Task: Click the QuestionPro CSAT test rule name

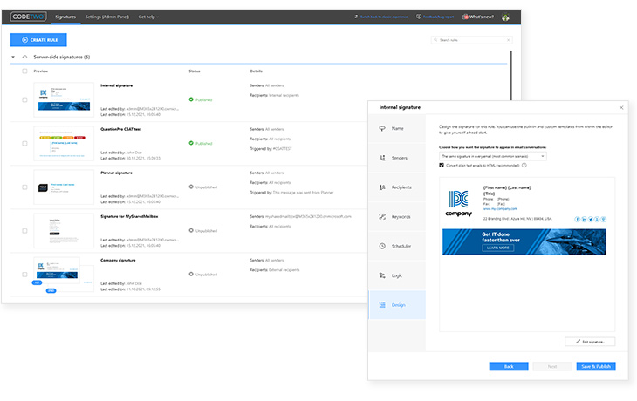Action: (120, 129)
